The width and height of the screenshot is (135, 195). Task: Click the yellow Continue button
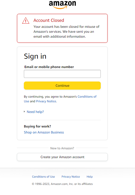(x=62, y=86)
